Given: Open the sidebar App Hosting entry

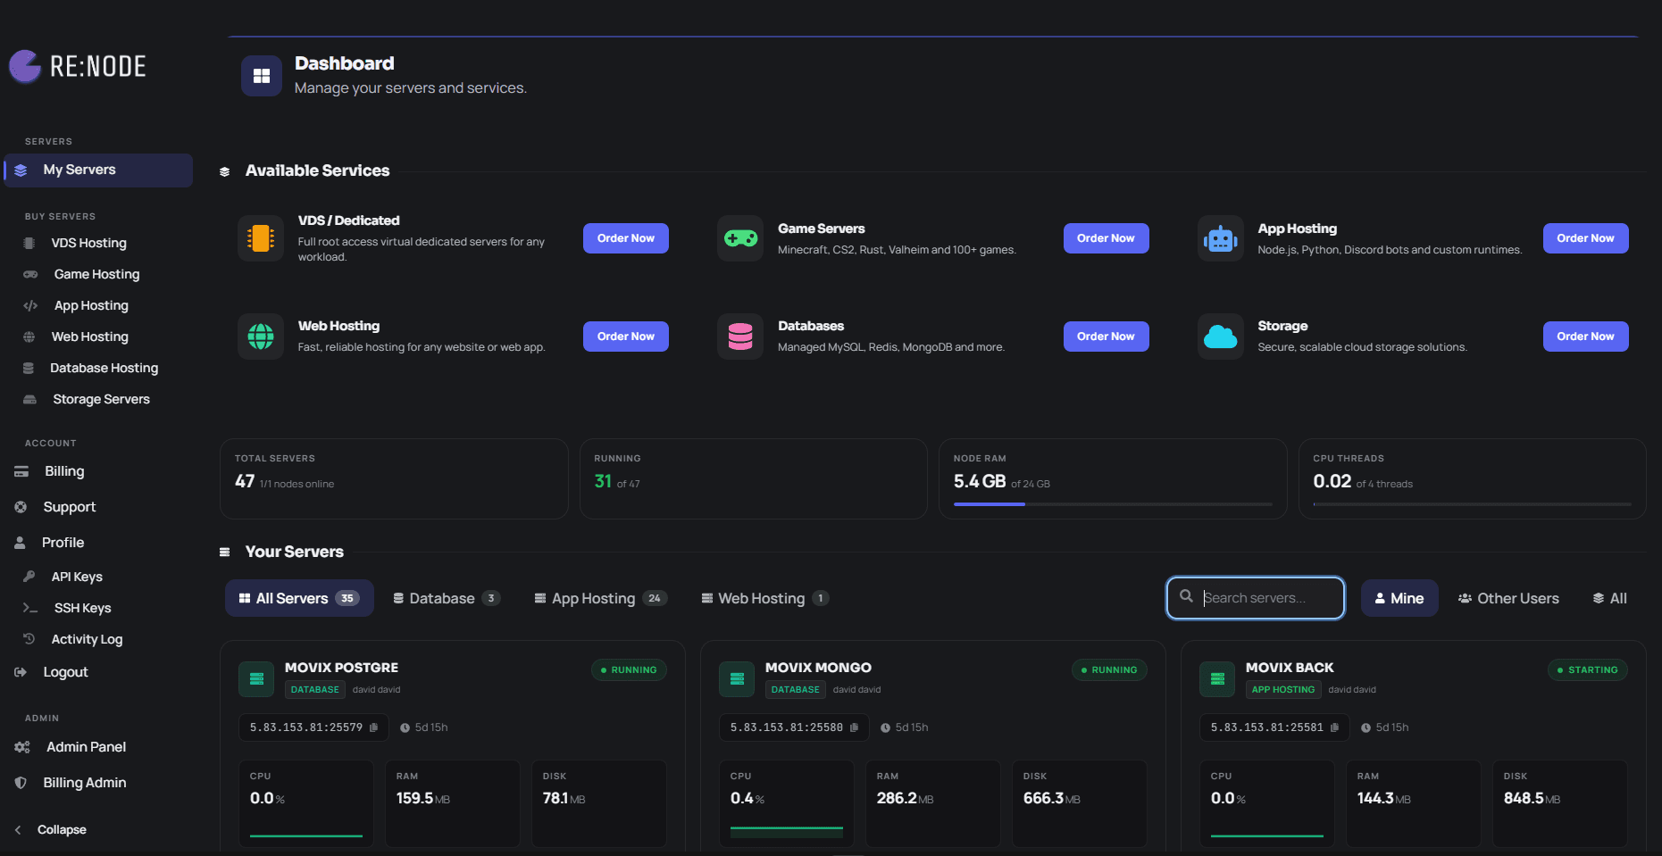Looking at the screenshot, I should (91, 305).
